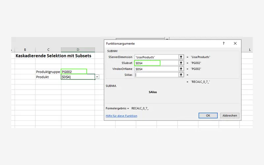Image resolution: width=264 pixels, height=165 pixels.
Task: Click into the SSubset input field
Action: point(147,63)
